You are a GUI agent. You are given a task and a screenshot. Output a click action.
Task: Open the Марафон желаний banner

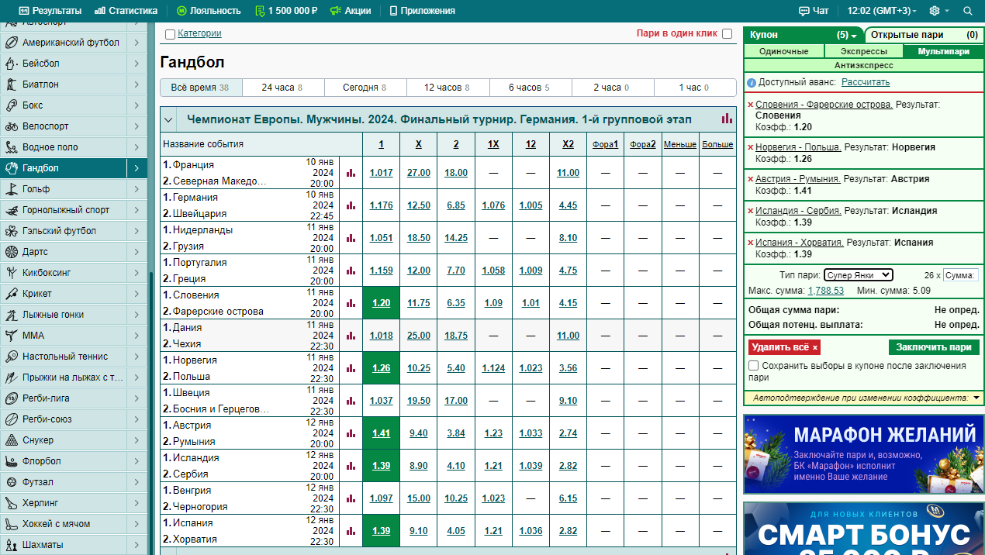pyautogui.click(x=863, y=453)
